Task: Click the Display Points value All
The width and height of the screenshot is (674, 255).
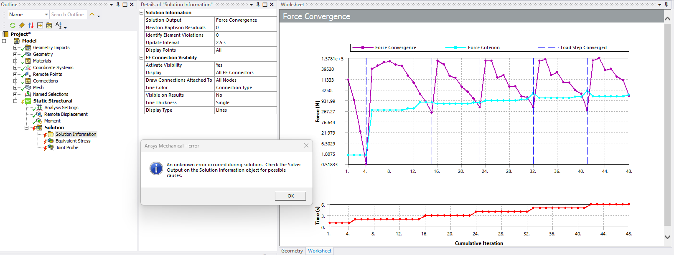Action: tap(246, 50)
